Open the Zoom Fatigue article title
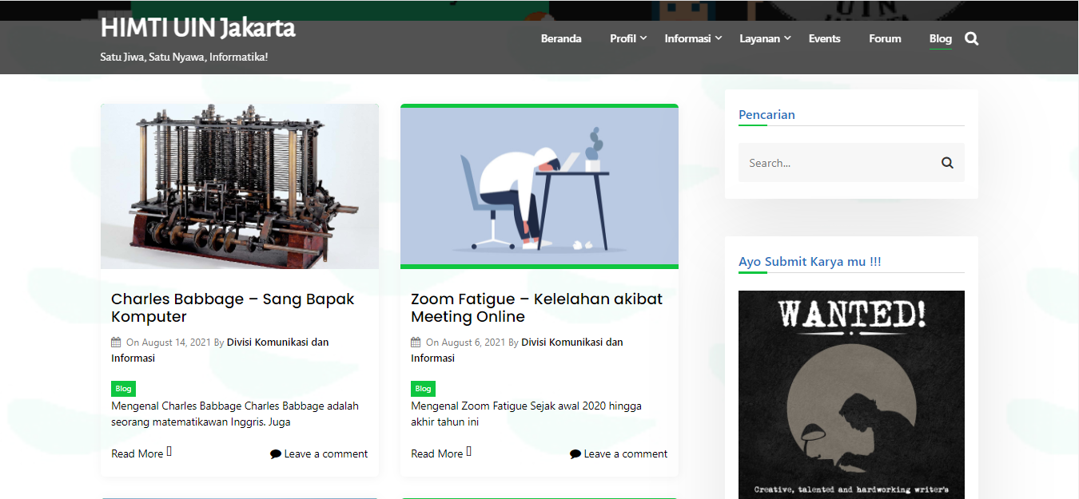The image size is (1079, 499). 536,307
